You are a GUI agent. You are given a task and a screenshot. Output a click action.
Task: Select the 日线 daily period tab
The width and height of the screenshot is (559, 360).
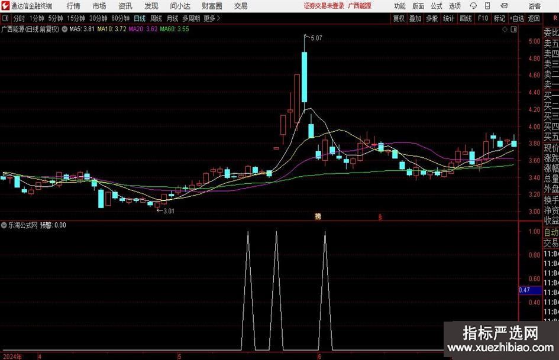(x=140, y=18)
